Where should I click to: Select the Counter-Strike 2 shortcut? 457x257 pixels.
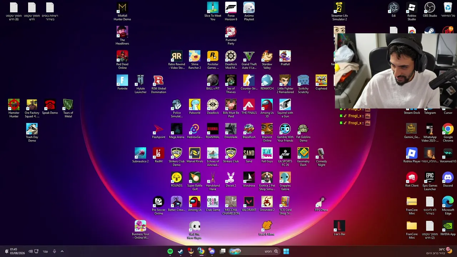click(x=249, y=85)
